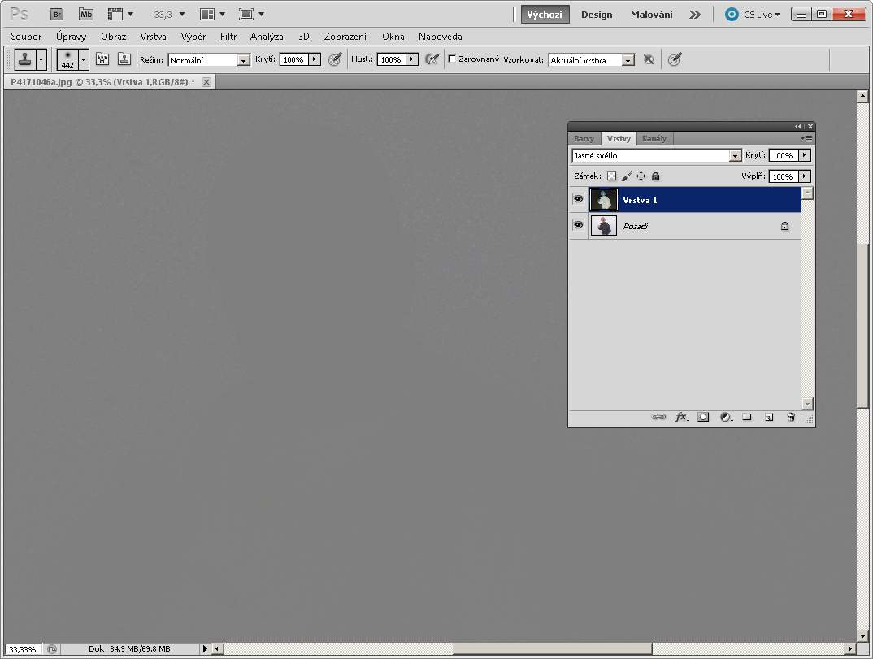This screenshot has height=659, width=873.
Task: Open the Jasné světlo blend mode dropdown
Action: (x=735, y=155)
